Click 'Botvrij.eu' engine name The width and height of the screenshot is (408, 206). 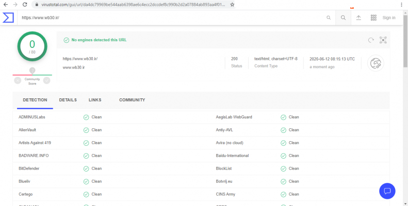coord(224,181)
